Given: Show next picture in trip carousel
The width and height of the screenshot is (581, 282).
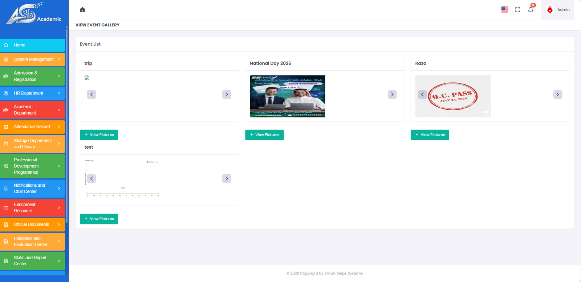Looking at the screenshot, I should pos(227,95).
